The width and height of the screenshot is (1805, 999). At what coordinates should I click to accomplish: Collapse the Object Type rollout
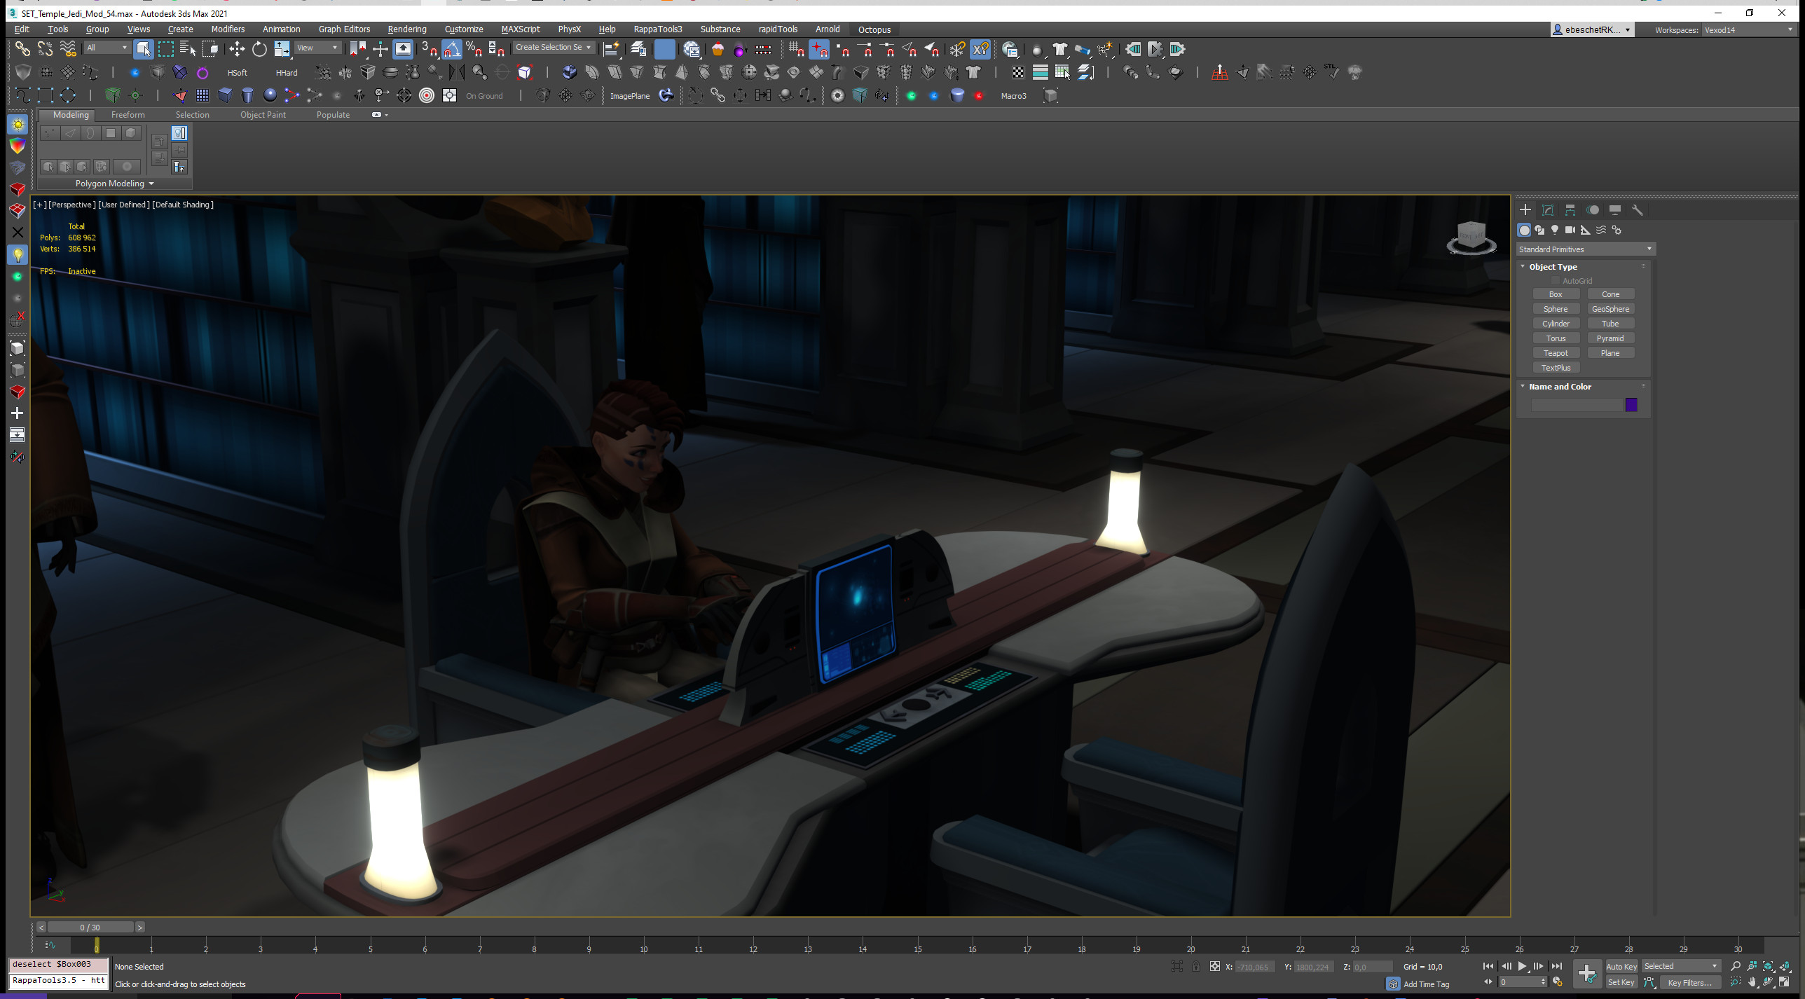pyautogui.click(x=1553, y=267)
